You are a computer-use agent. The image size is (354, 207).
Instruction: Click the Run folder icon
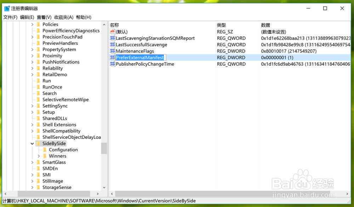click(x=38, y=81)
